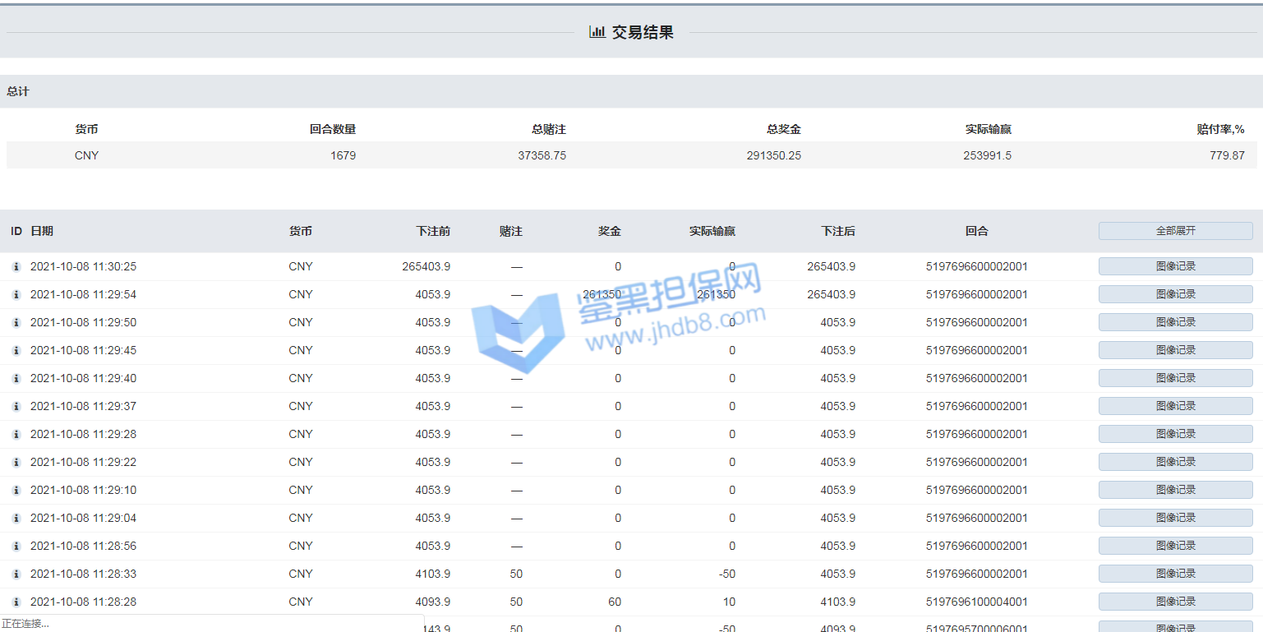Click the 日期 column header

coord(42,231)
